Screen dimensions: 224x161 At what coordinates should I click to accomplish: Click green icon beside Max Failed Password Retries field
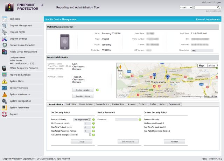(93, 131)
